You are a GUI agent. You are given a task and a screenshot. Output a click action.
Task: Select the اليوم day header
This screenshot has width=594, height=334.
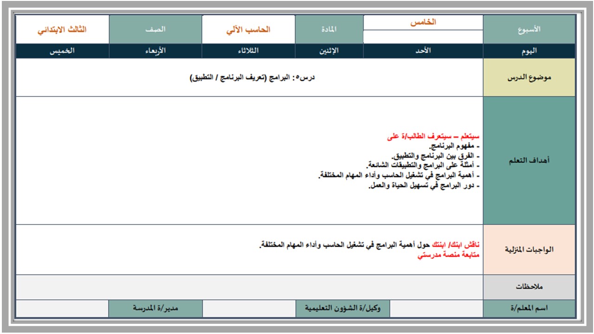tap(529, 51)
